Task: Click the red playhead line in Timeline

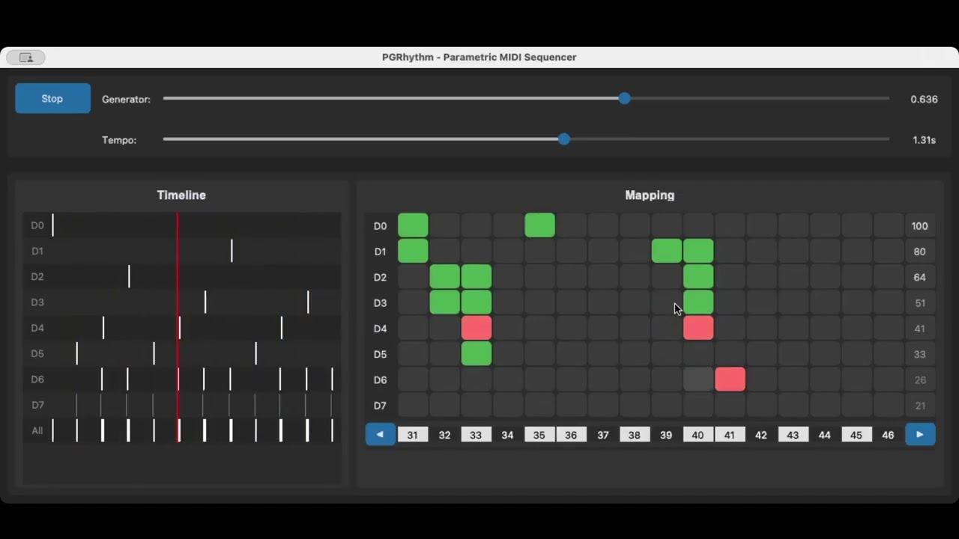Action: pos(178,328)
